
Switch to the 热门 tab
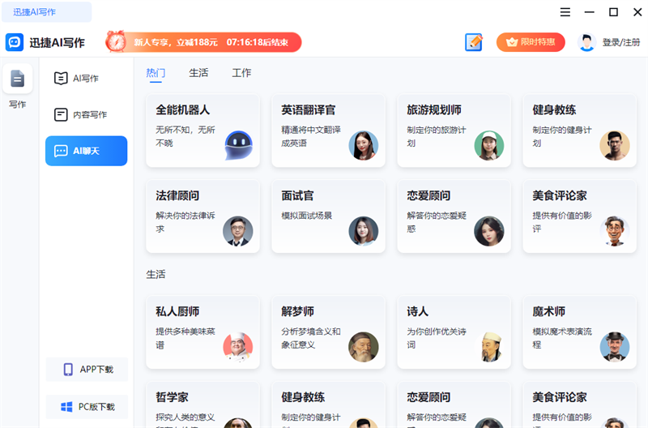[156, 73]
